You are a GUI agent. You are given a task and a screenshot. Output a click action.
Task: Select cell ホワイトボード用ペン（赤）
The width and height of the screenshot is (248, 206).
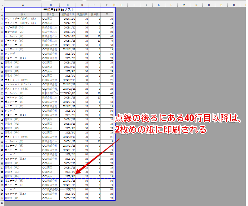tap(23, 23)
